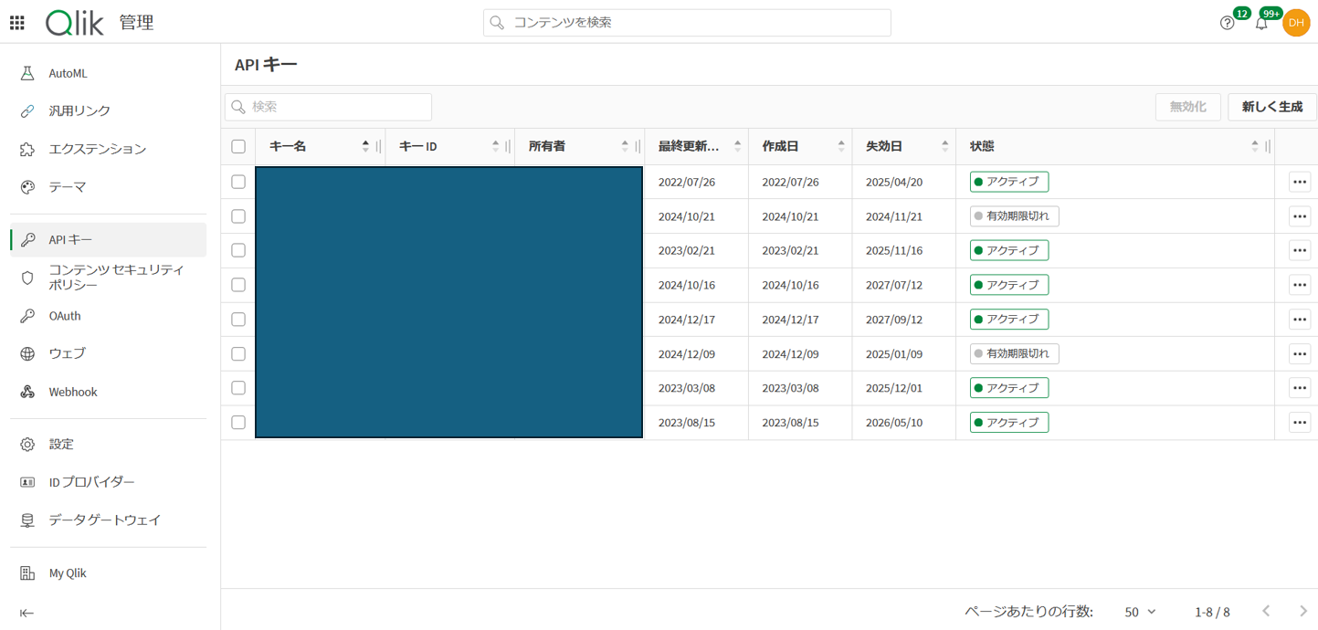Click the help question mark icon
This screenshot has height=630, width=1318.
[1227, 23]
